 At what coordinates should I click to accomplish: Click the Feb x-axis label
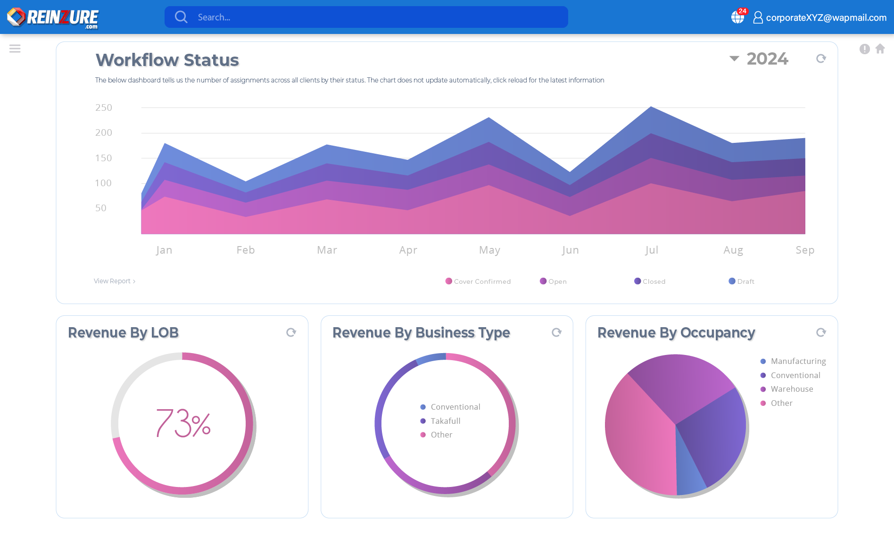(246, 250)
